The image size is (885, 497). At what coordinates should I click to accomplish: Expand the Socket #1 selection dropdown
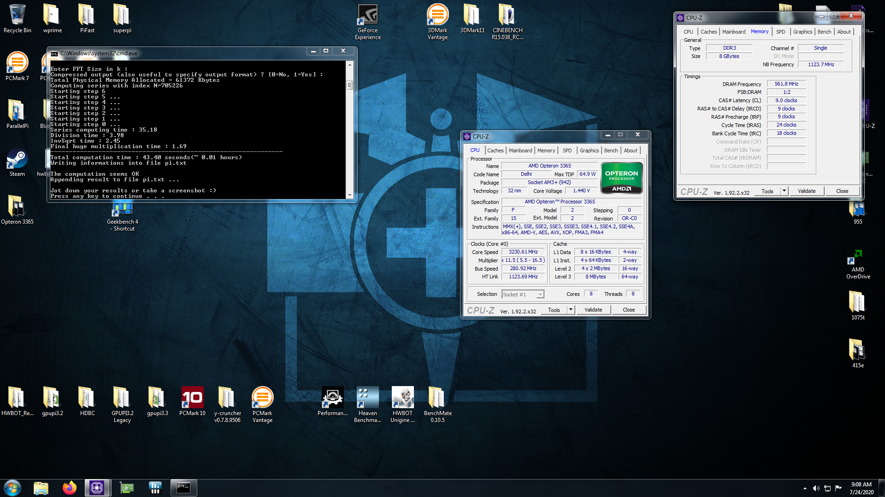click(x=540, y=295)
